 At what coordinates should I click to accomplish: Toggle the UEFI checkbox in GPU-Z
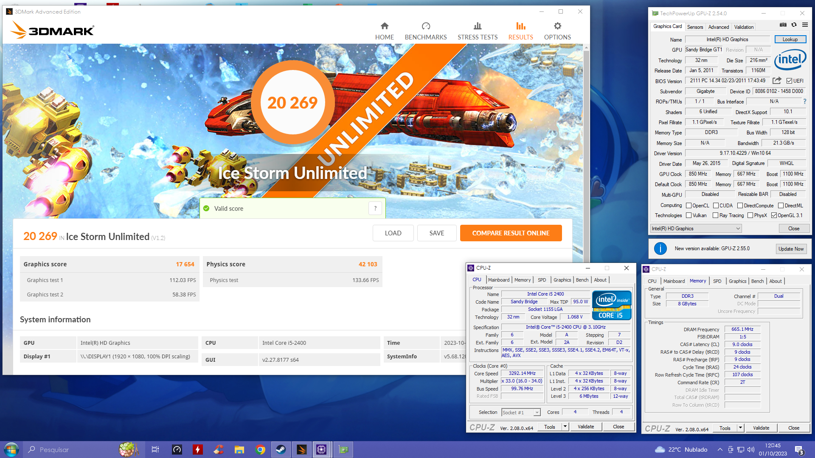(789, 81)
